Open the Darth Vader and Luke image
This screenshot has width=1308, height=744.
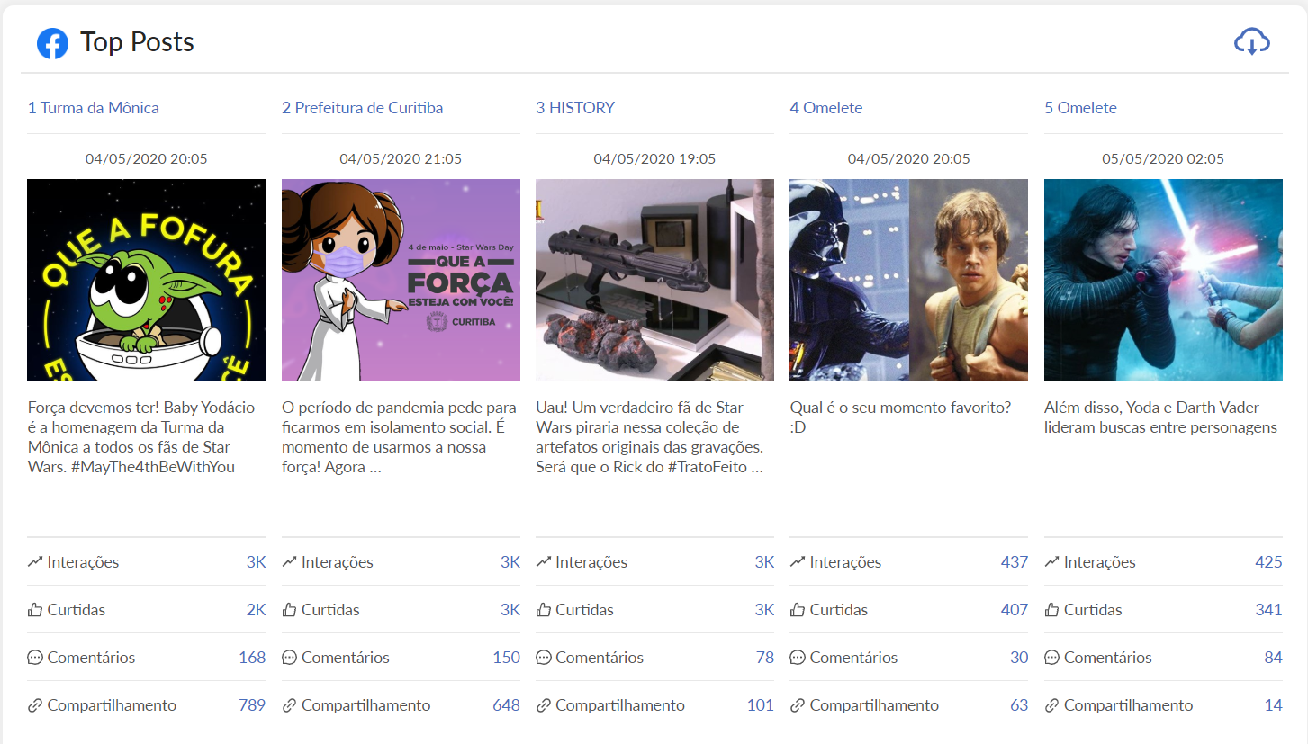(x=908, y=280)
